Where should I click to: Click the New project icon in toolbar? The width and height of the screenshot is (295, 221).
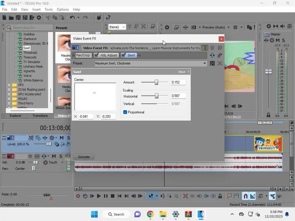point(4,18)
